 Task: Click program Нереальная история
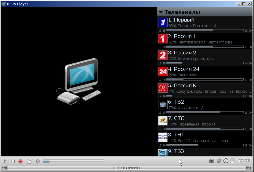(196, 124)
